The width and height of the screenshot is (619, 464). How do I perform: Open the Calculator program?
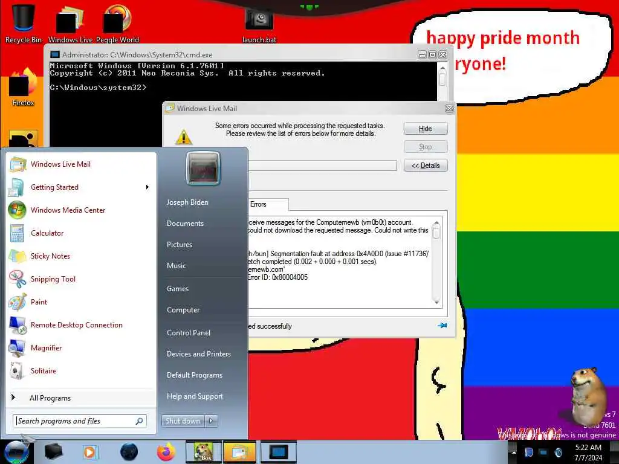[x=81, y=233]
